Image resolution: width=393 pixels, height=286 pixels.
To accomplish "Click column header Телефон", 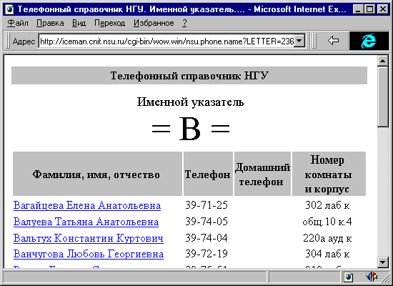I will coord(208,174).
